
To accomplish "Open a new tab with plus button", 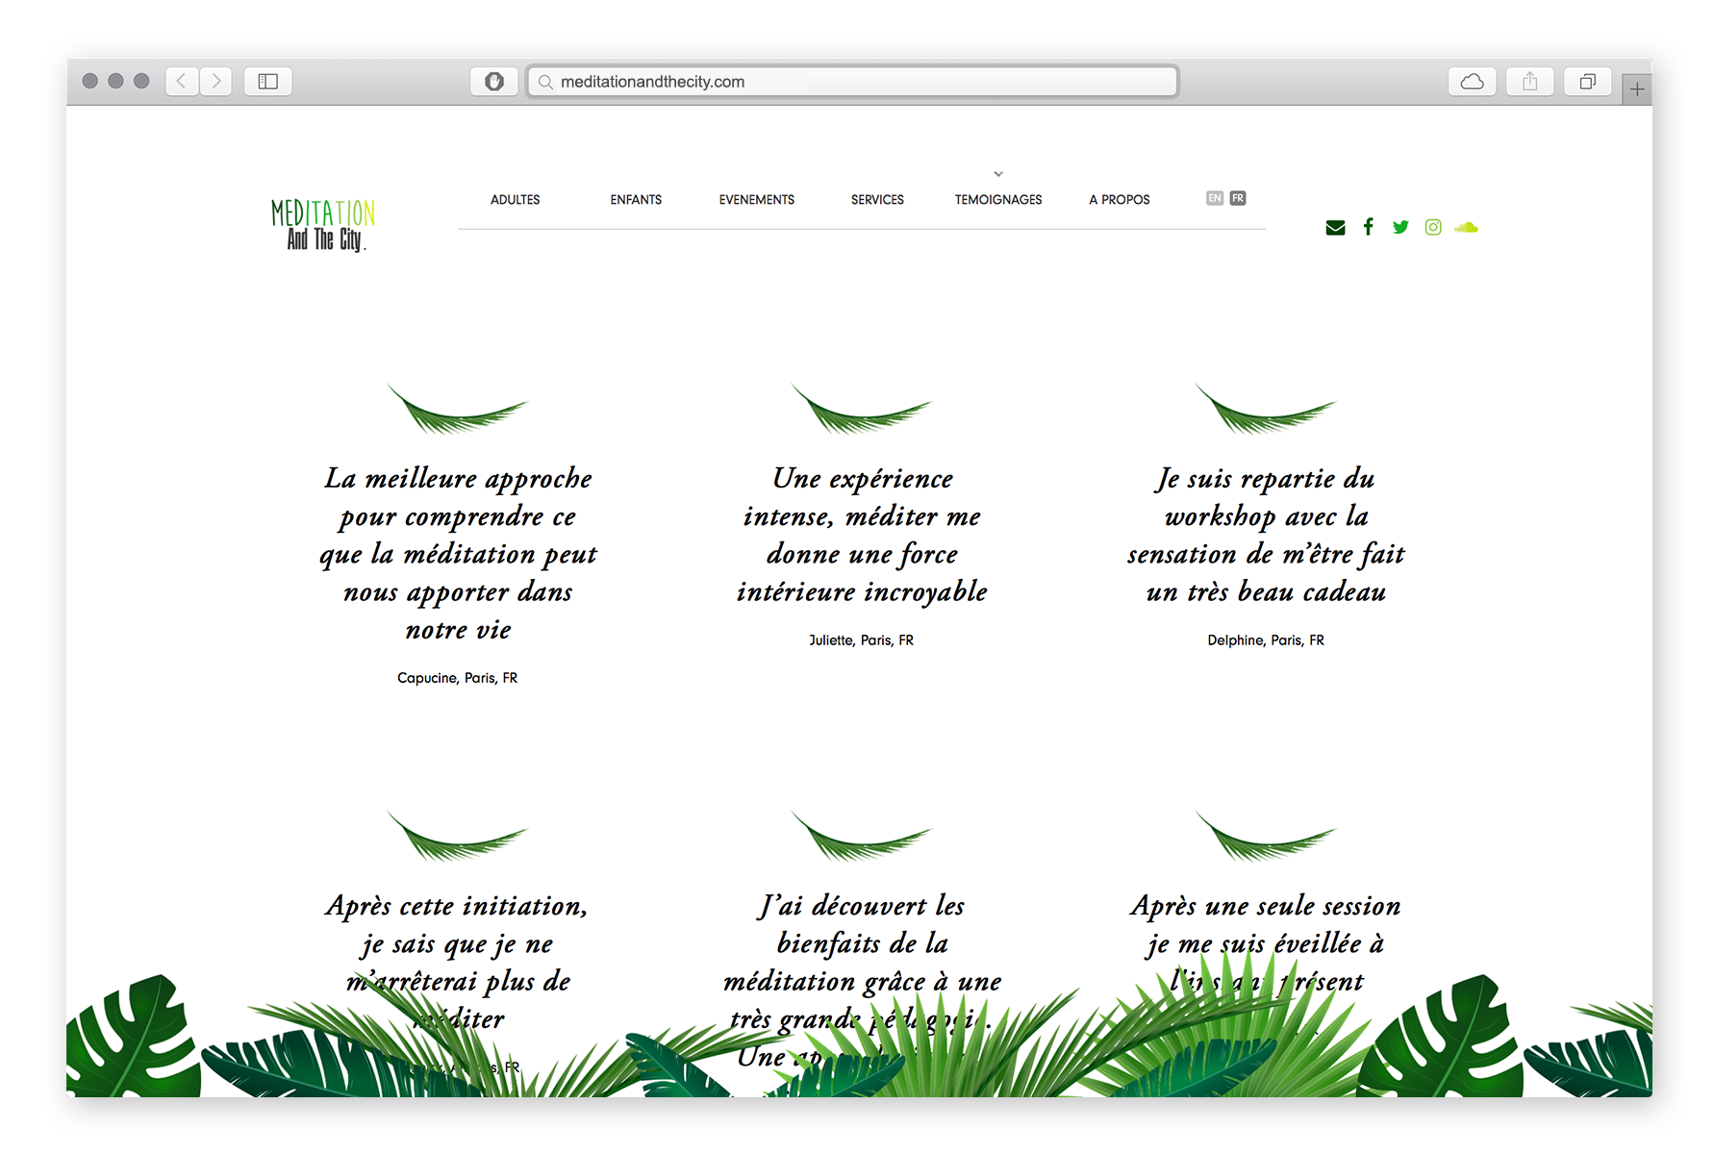I will (x=1637, y=90).
